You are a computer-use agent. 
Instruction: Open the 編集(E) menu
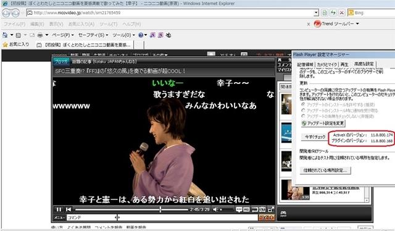[x=37, y=24]
